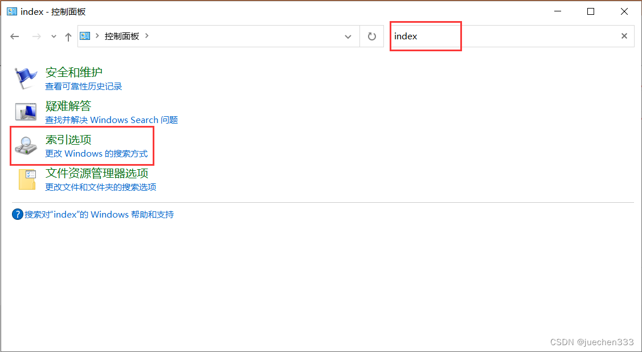The image size is (642, 352).
Task: Click the title bar Control Panel icon
Action: click(12, 11)
